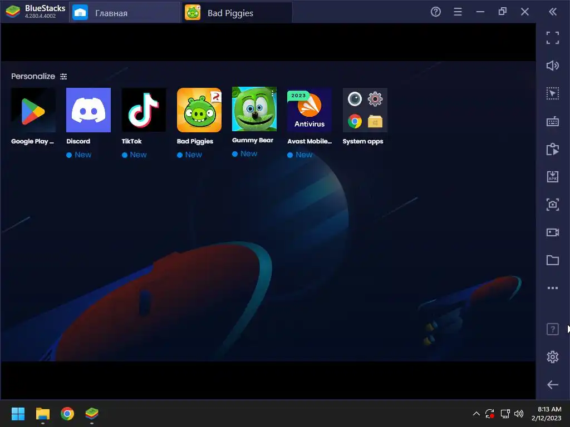
Task: Open the keyboard game controls icon
Action: [x=553, y=121]
